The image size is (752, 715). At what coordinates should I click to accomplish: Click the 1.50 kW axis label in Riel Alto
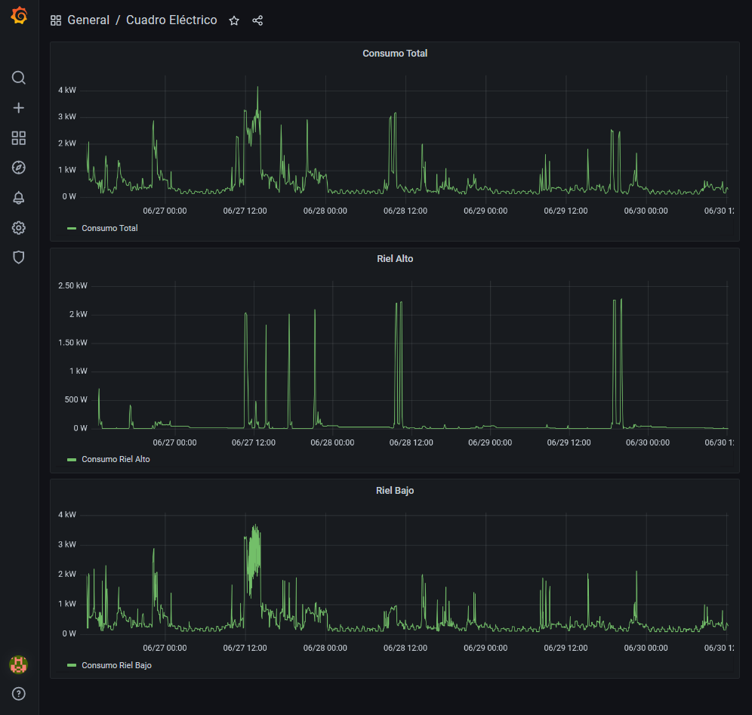pyautogui.click(x=73, y=343)
